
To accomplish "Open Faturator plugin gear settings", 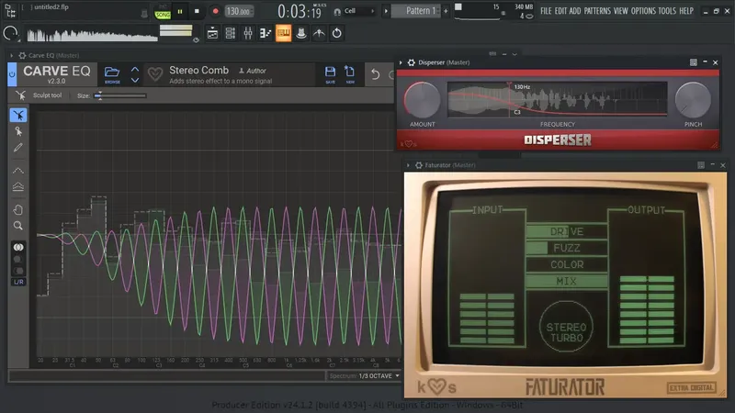I will point(419,165).
